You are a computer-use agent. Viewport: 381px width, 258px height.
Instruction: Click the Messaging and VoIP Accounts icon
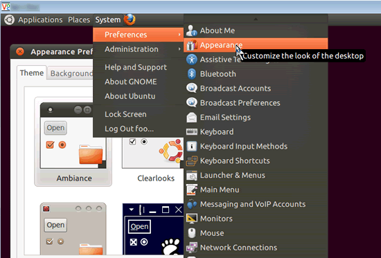[191, 204]
